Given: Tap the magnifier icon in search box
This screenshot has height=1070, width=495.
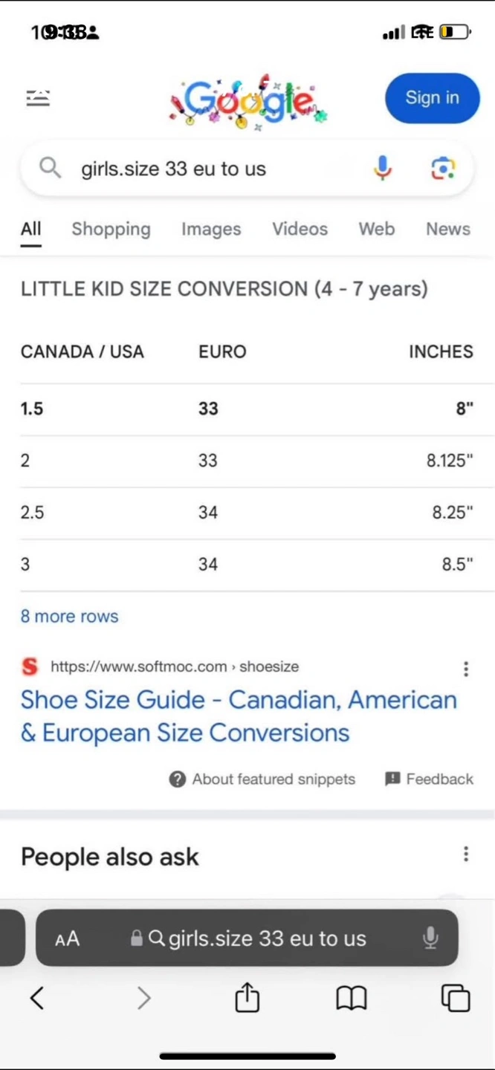Looking at the screenshot, I should 50,169.
